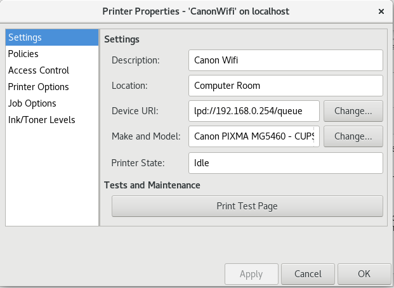The width and height of the screenshot is (394, 288).
Task: Open the Policies section
Action: [52, 54]
